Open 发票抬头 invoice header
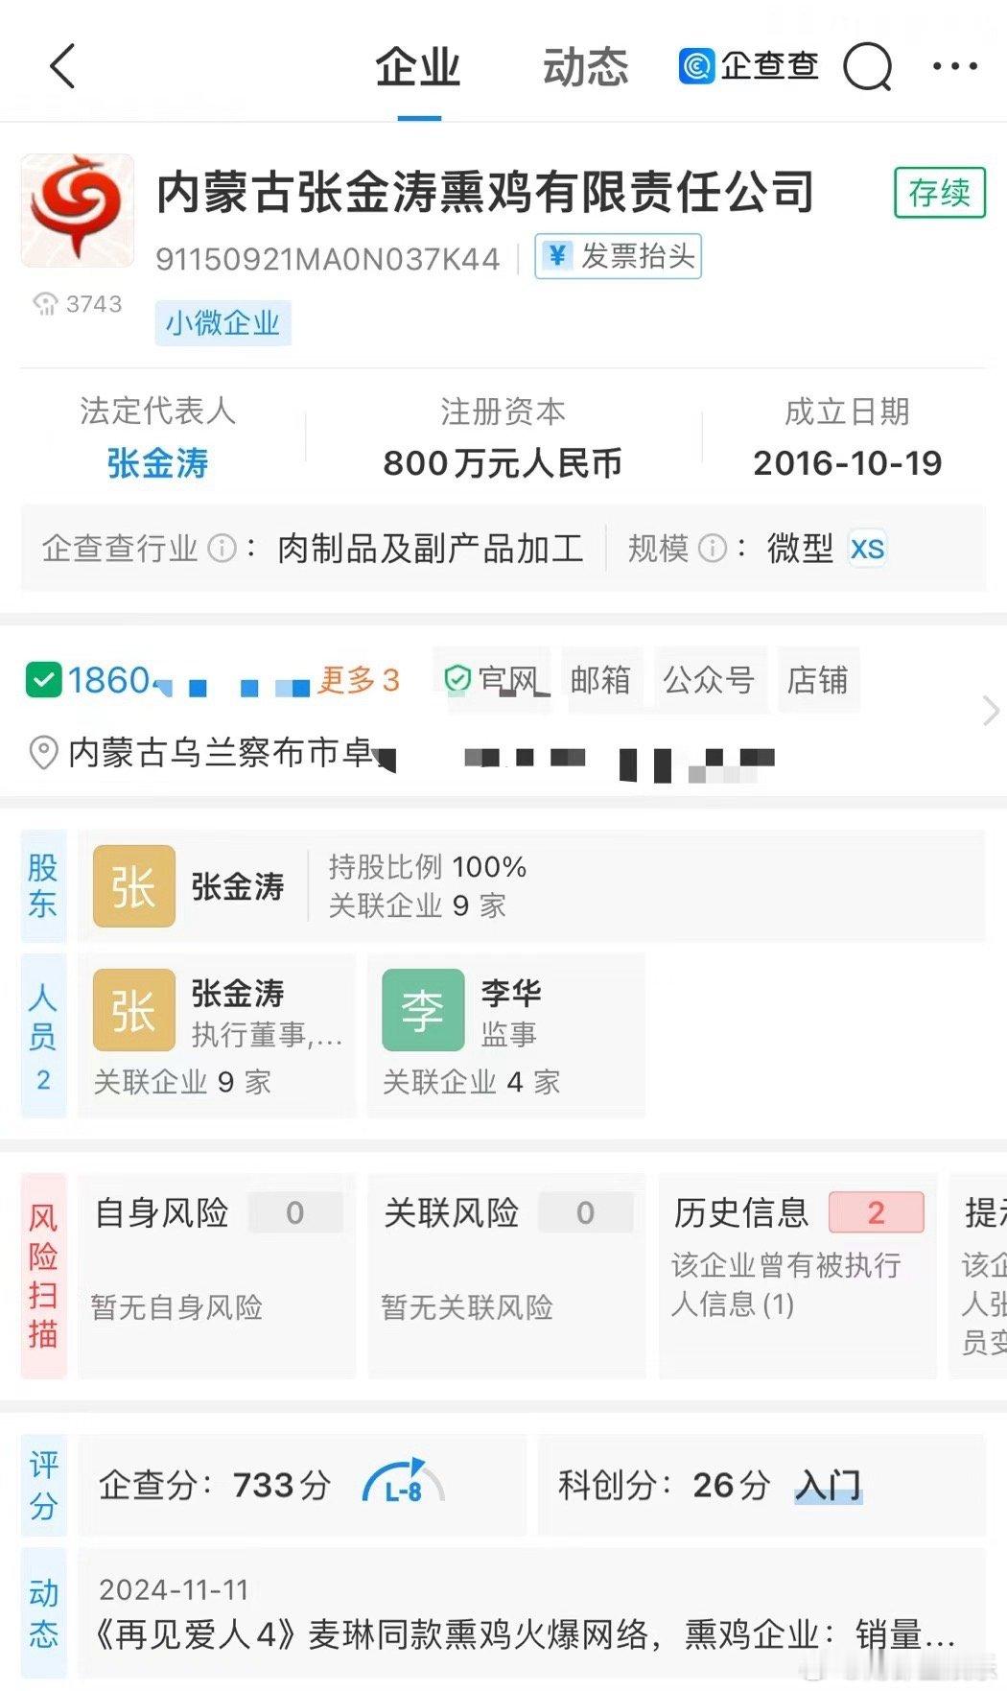1007x1691 pixels. (x=618, y=256)
